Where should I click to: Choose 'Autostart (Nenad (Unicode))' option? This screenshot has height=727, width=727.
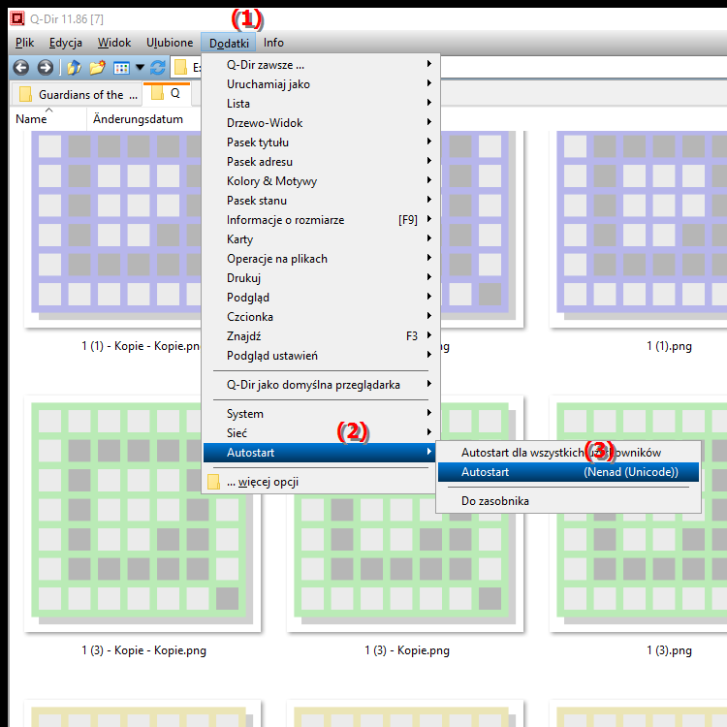[568, 472]
